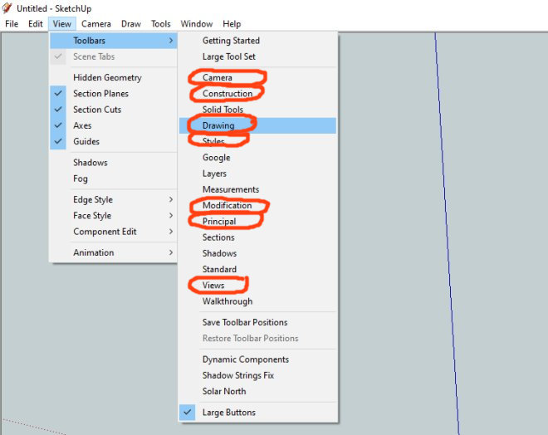
Task: Enable the Shadows toolbar in submenu
Action: [x=258, y=253]
